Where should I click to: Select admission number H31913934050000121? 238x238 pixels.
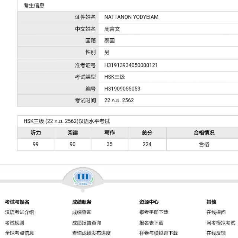(x=131, y=65)
